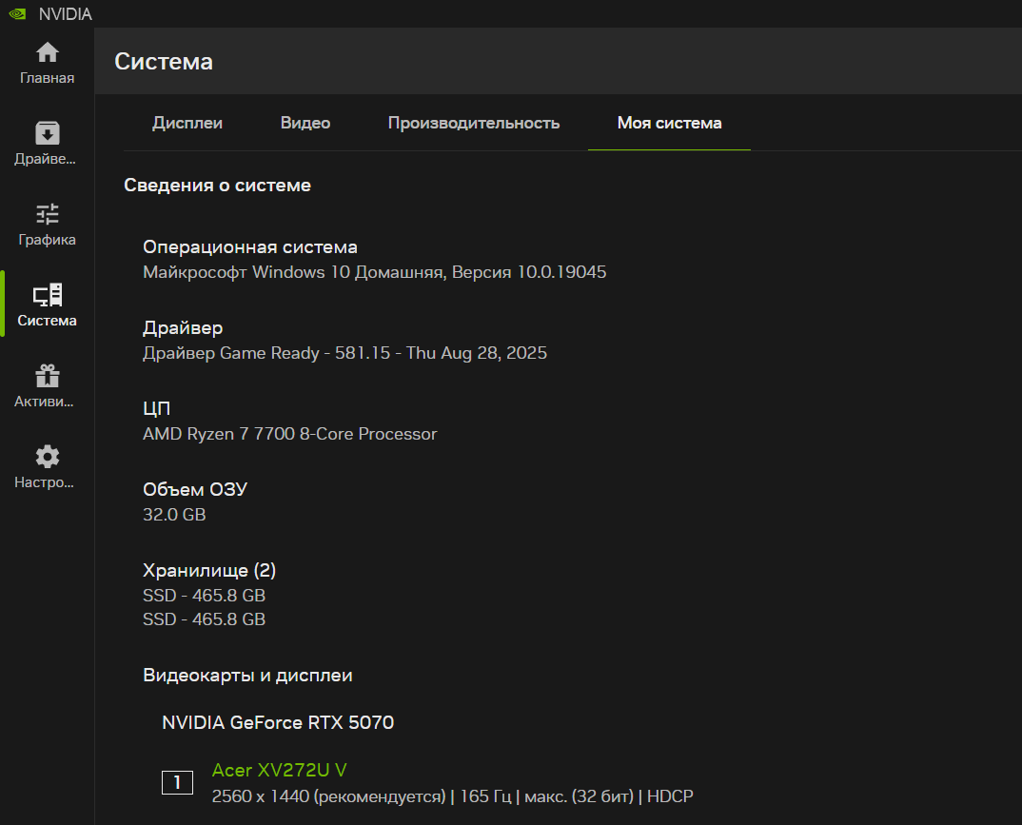Click the NVIDIA logo in title bar
The height and width of the screenshot is (825, 1022).
pyautogui.click(x=17, y=13)
